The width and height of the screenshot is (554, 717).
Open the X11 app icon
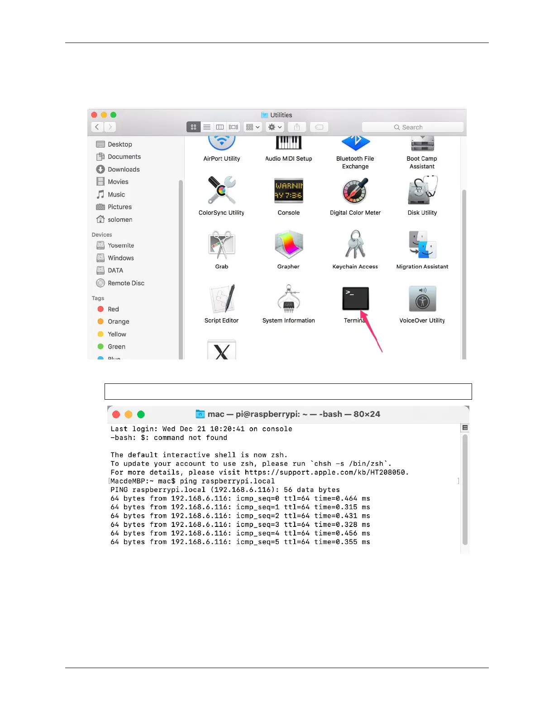click(222, 349)
